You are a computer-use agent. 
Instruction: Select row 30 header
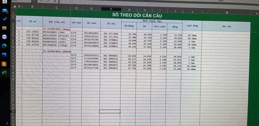point(13,112)
